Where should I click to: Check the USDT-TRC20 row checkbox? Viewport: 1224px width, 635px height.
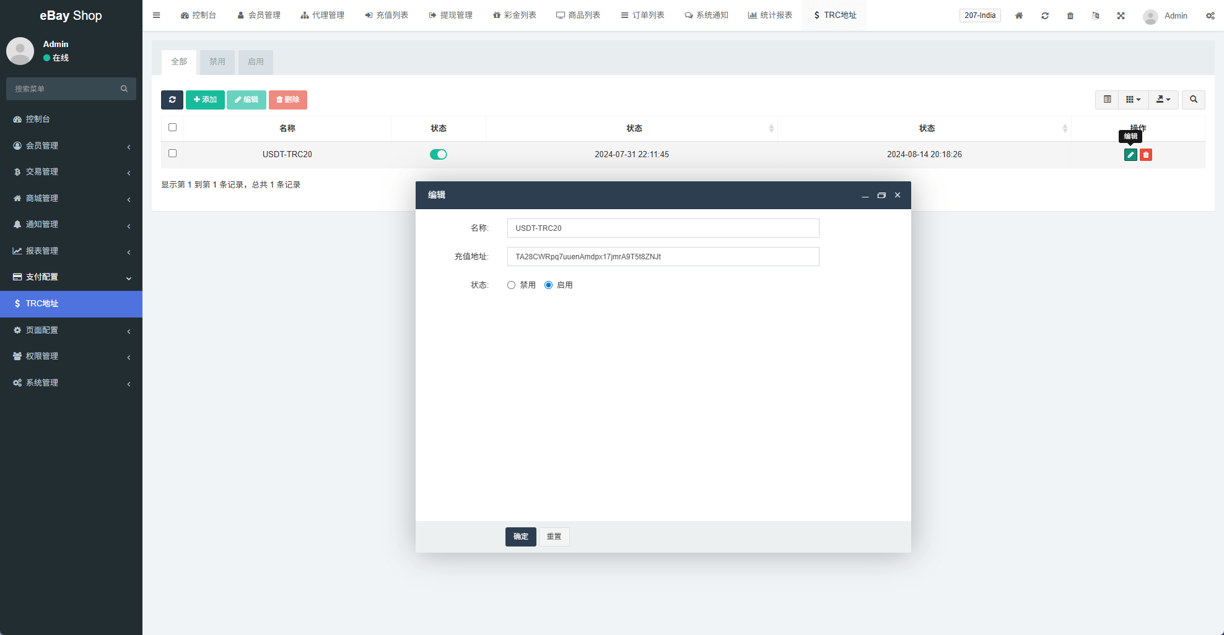click(x=173, y=153)
